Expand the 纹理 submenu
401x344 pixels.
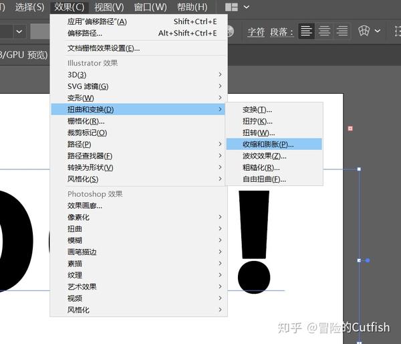pyautogui.click(x=139, y=275)
